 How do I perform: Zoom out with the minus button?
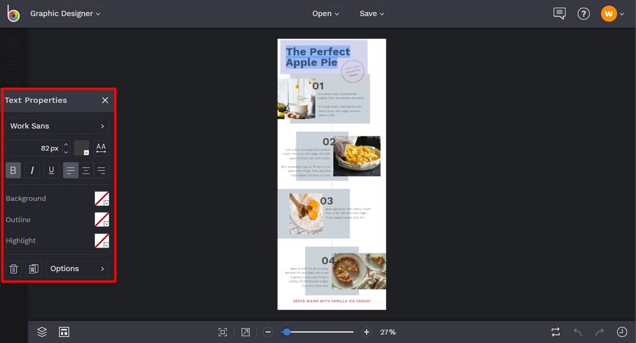point(267,332)
